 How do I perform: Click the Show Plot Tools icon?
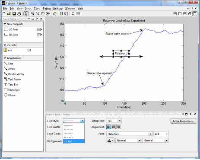(x=78, y=14)
